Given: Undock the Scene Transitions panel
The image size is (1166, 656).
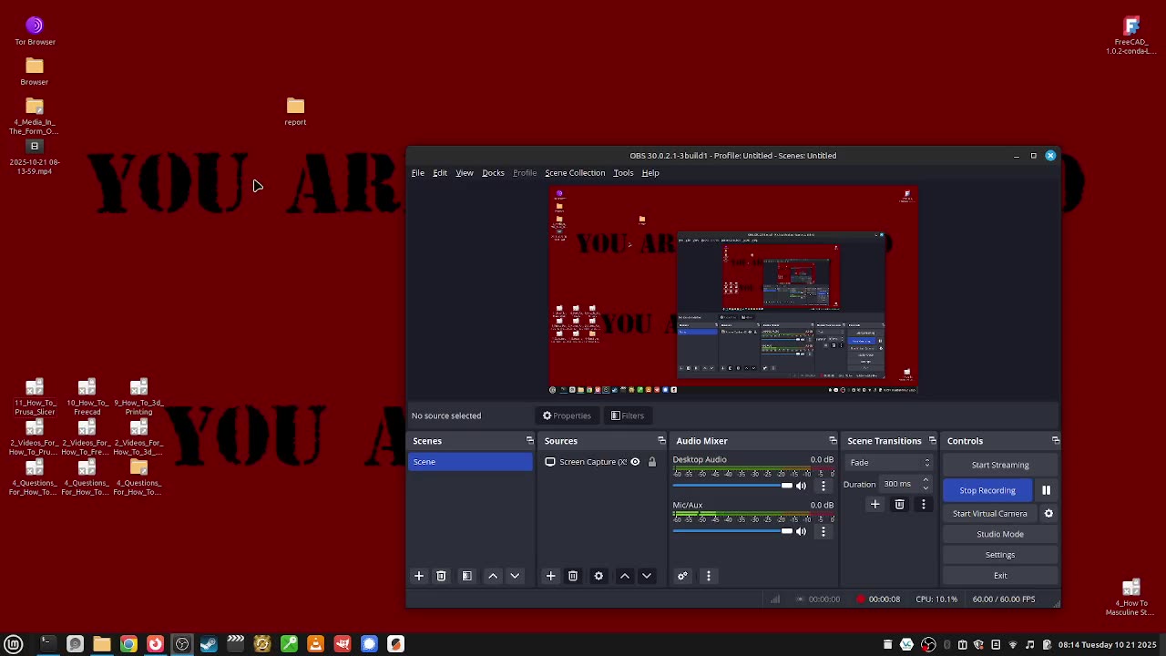Looking at the screenshot, I should click(932, 441).
